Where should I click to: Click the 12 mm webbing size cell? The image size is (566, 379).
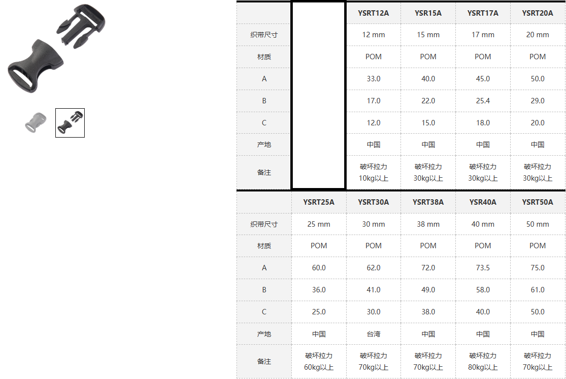(x=373, y=35)
